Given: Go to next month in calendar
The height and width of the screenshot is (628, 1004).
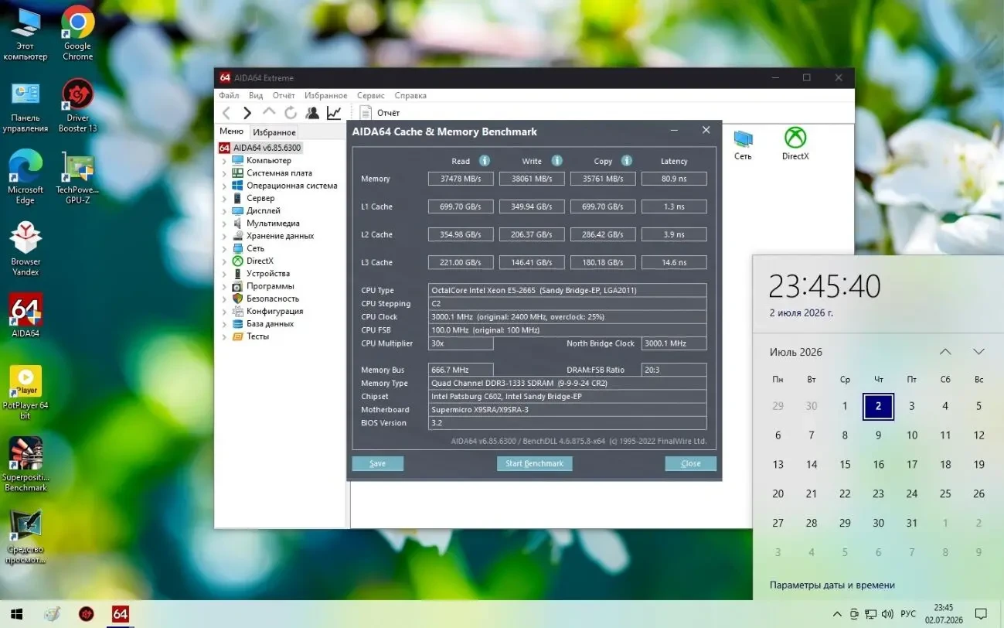Looking at the screenshot, I should [x=978, y=352].
